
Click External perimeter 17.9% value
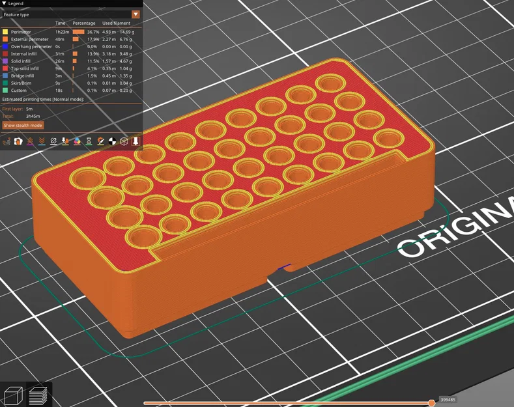coord(93,39)
